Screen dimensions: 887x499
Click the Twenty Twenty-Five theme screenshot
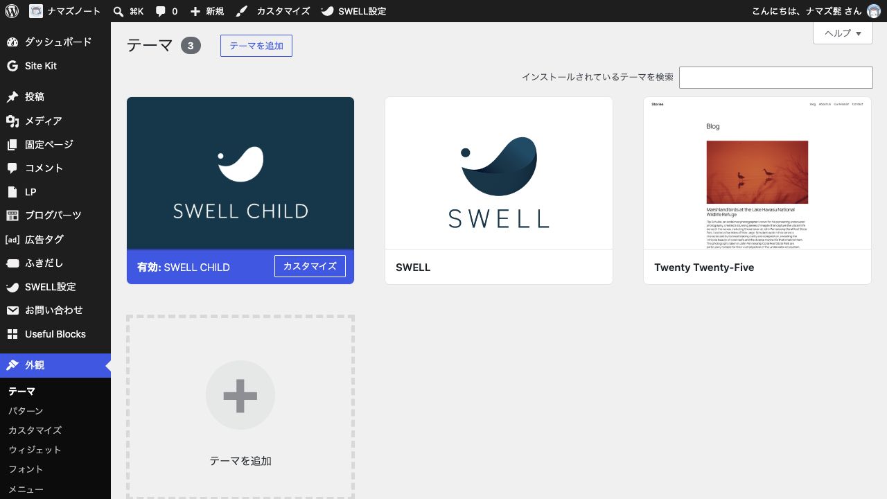coord(757,173)
